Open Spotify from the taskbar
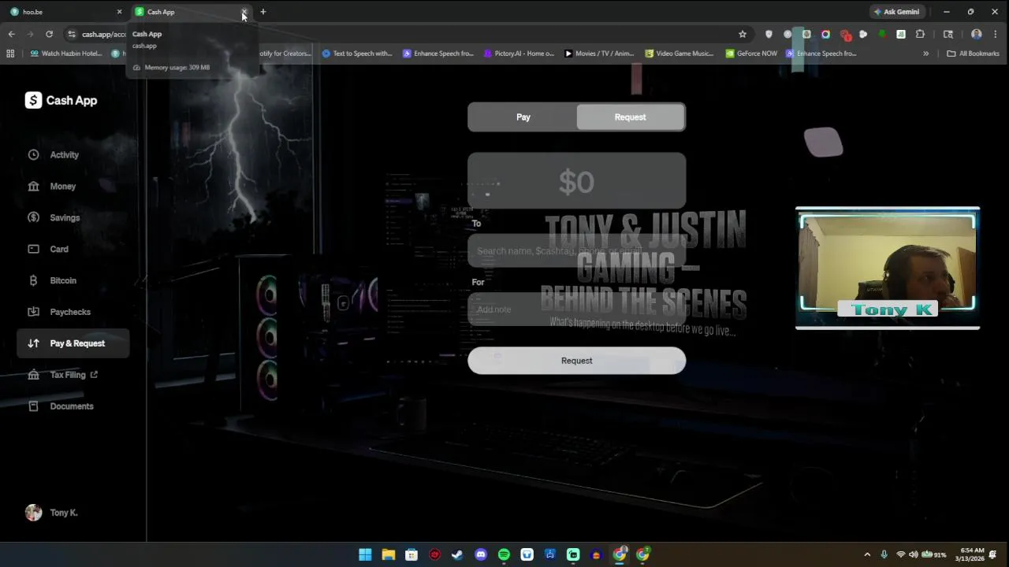 pos(504,554)
